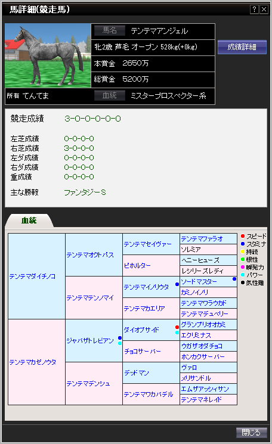Click the 馬名 label button
The height and width of the screenshot is (444, 272).
click(109, 30)
